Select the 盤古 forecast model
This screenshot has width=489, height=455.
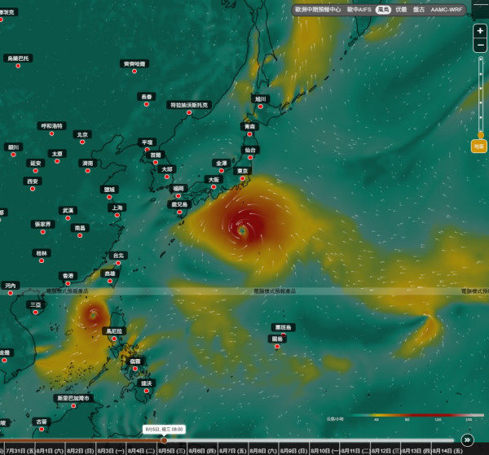click(x=419, y=10)
